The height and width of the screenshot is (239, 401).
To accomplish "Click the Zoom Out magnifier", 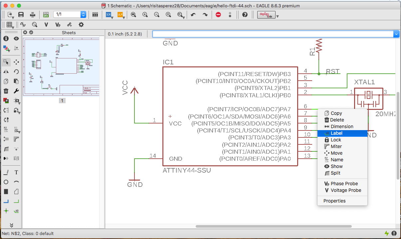I will point(157,15).
